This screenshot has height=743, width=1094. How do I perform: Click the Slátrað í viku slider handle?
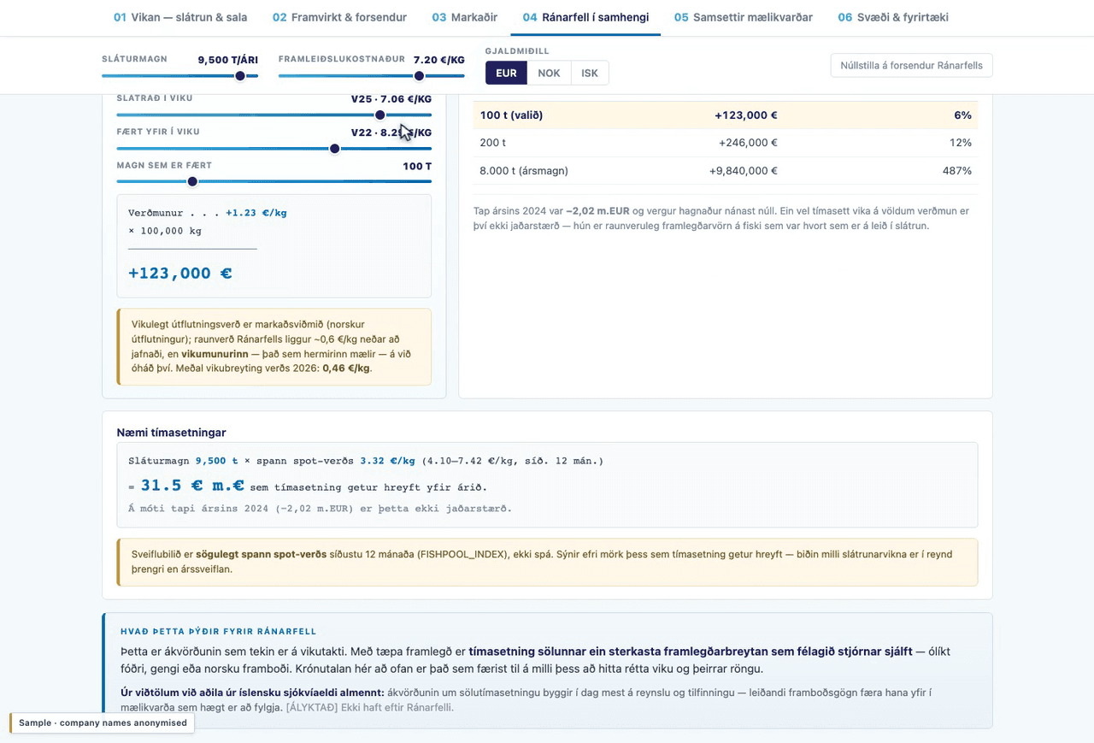tap(379, 115)
